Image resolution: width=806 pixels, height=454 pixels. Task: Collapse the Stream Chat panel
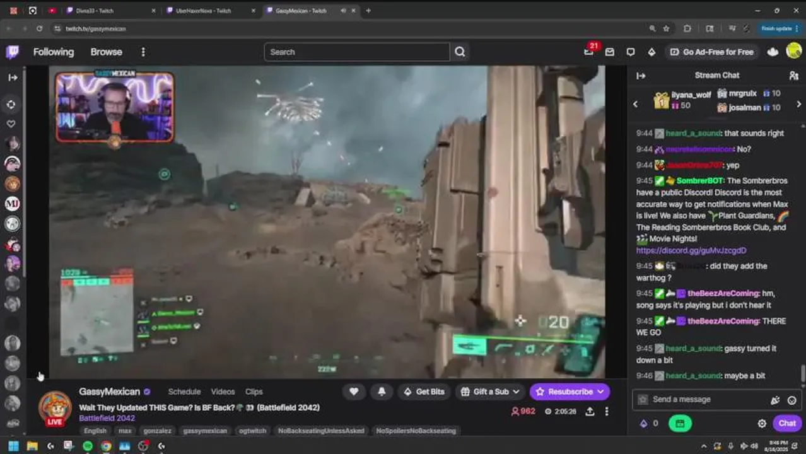[x=641, y=76]
